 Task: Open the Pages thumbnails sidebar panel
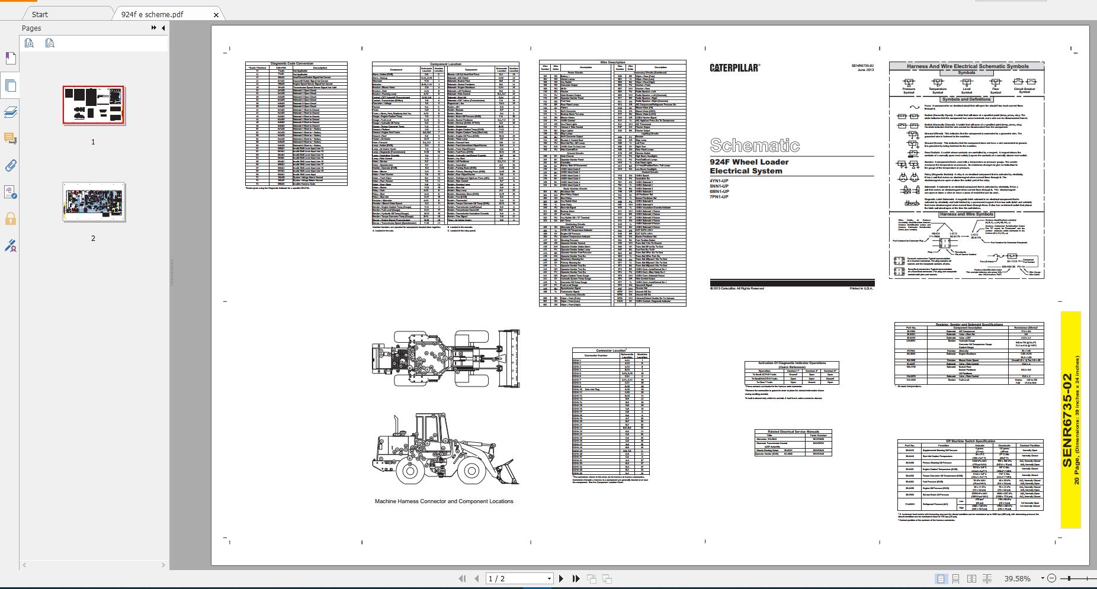[10, 86]
